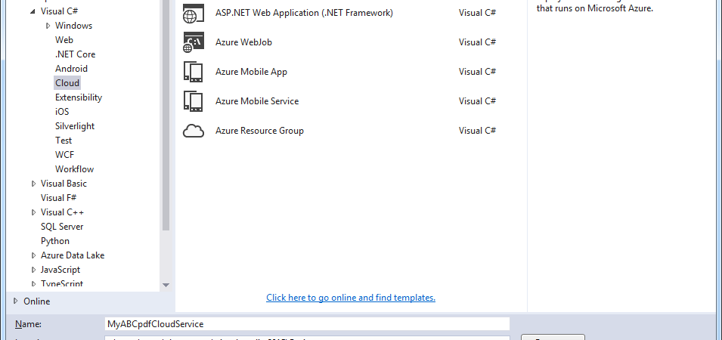Viewport: 722px width, 340px height.
Task: Collapse the Visual C# tree node
Action: tap(33, 11)
